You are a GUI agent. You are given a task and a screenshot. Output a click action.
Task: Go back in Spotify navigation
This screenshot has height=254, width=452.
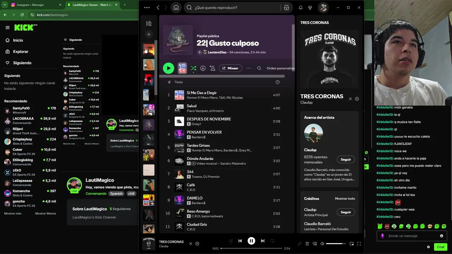click(158, 7)
